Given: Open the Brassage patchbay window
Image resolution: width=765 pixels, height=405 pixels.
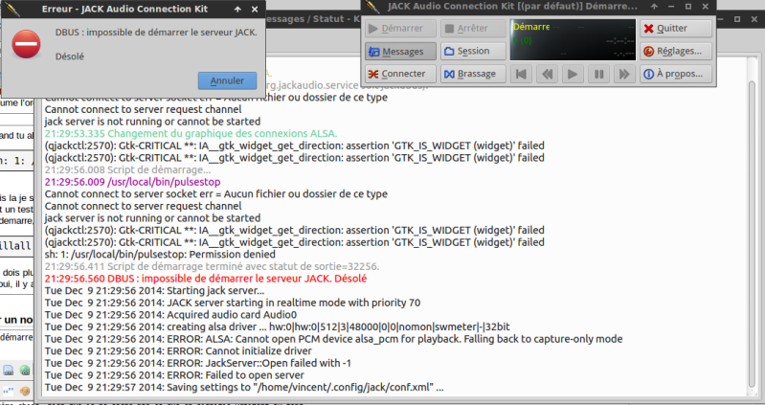Looking at the screenshot, I should [473, 74].
